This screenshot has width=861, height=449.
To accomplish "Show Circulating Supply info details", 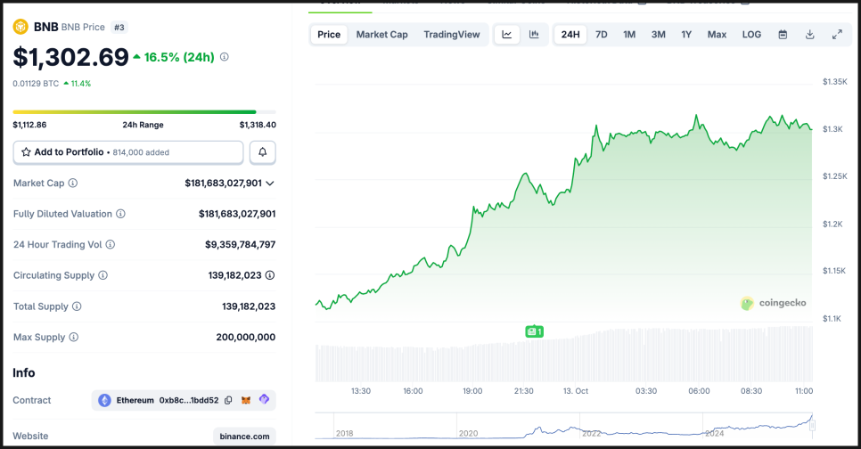I will [x=269, y=276].
